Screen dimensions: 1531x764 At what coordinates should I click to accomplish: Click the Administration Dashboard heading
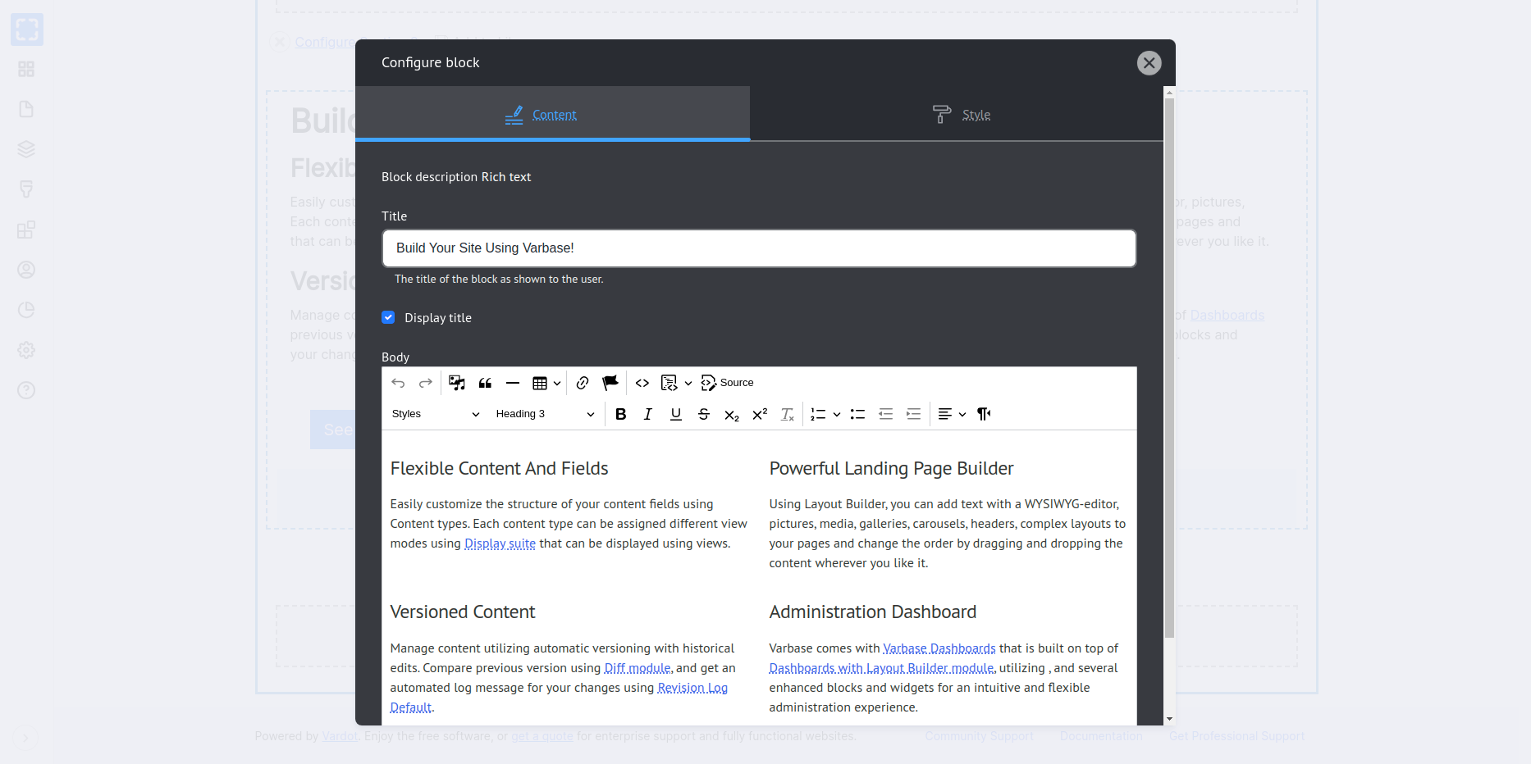coord(873,612)
